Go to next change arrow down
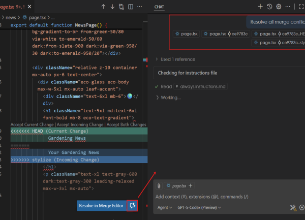Viewport: 305px width, 220px height. pos(112,7)
